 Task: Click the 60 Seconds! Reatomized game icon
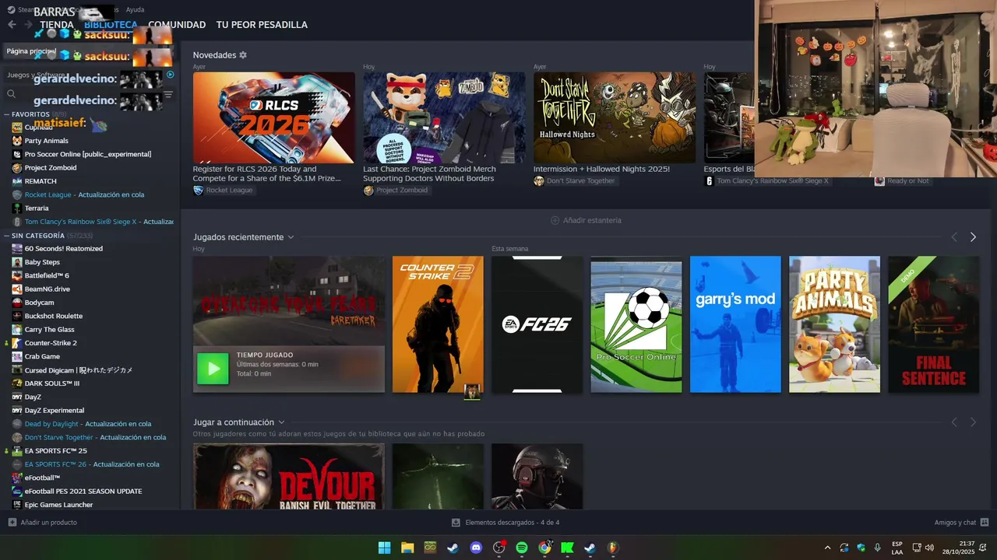(17, 249)
